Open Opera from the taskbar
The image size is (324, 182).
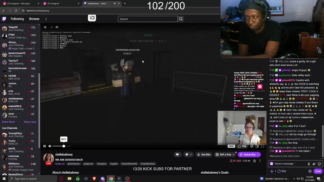coord(61,179)
